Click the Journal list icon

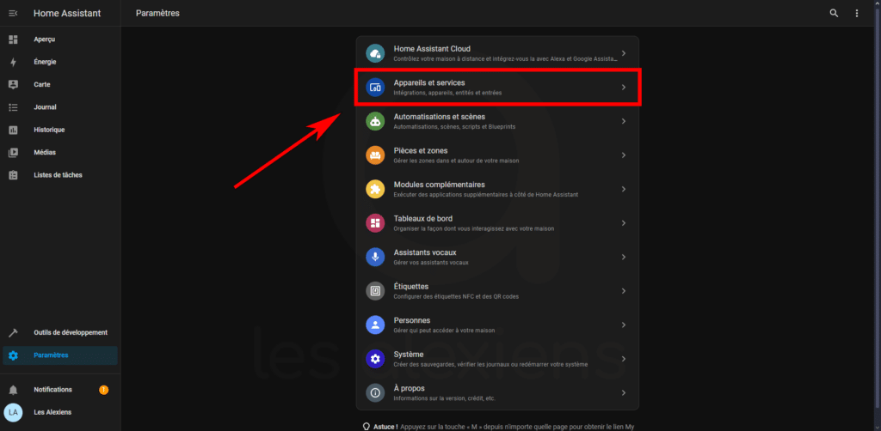pyautogui.click(x=14, y=107)
